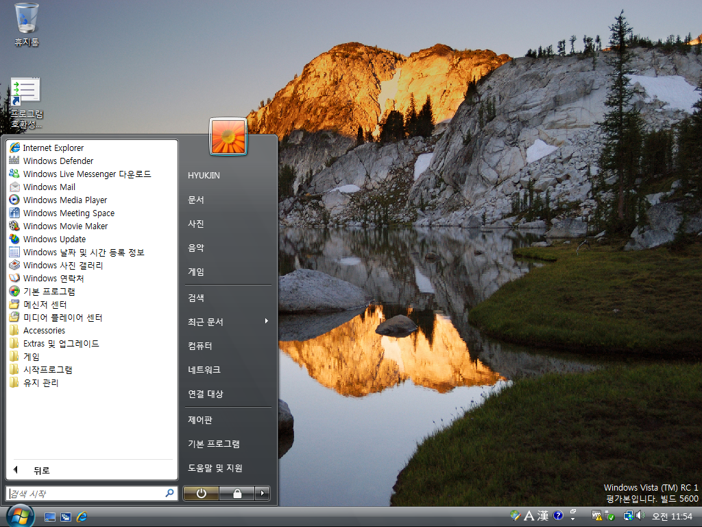Viewport: 702px width, 527px height.
Task: Open 네트워크 from the right pane
Action: coord(228,370)
